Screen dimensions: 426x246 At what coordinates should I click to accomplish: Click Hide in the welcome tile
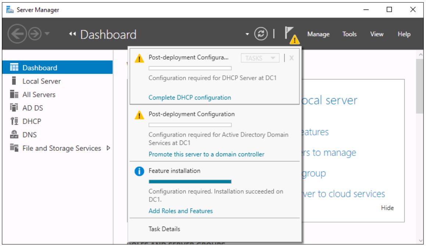(x=387, y=208)
